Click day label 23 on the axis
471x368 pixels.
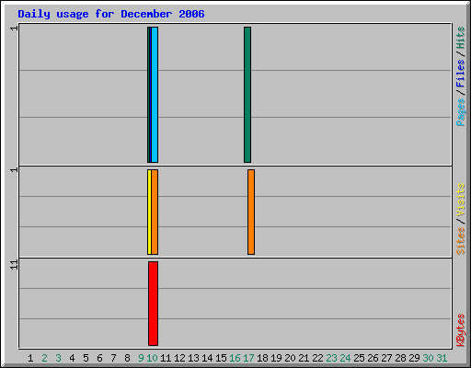331,358
